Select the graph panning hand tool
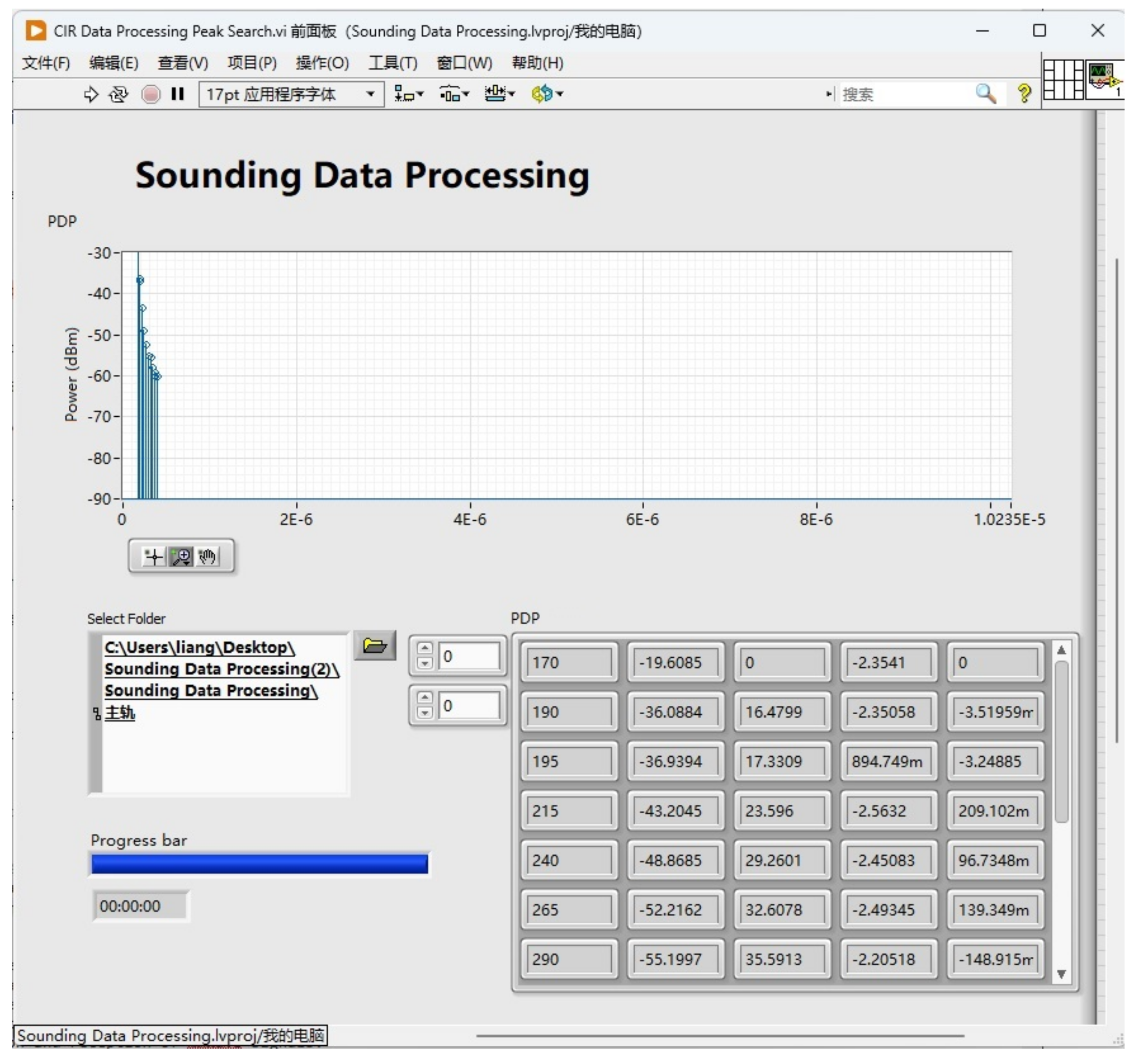Image resolution: width=1134 pixels, height=1058 pixels. pyautogui.click(x=208, y=556)
